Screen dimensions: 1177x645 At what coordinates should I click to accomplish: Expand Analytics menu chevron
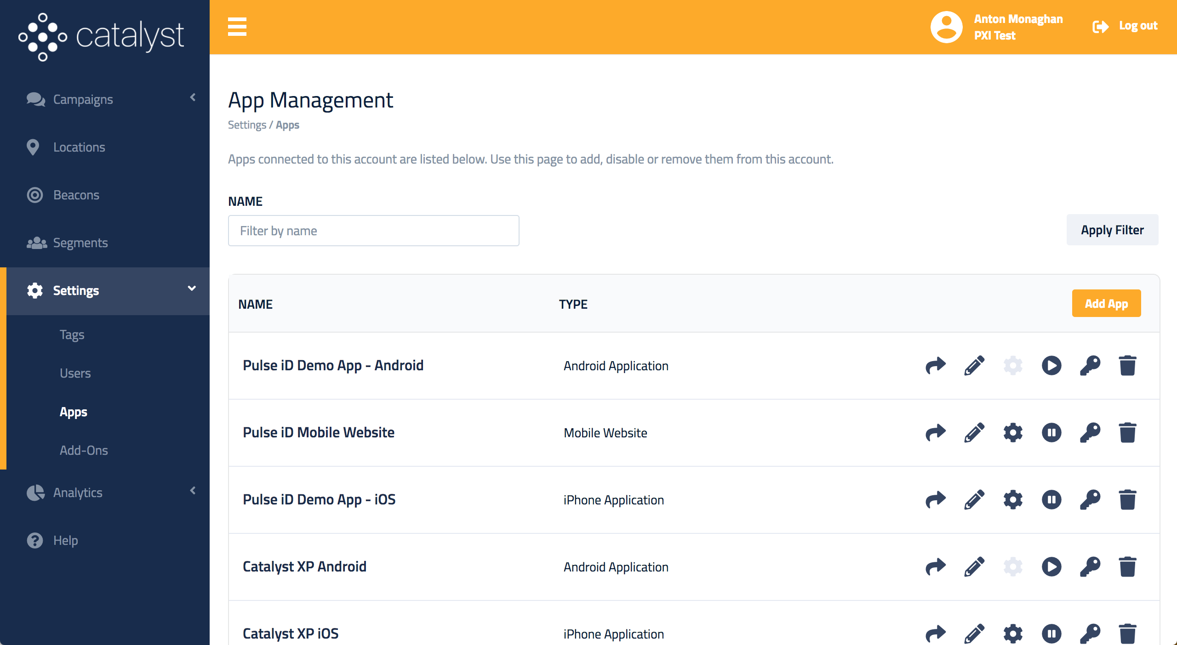pyautogui.click(x=193, y=491)
